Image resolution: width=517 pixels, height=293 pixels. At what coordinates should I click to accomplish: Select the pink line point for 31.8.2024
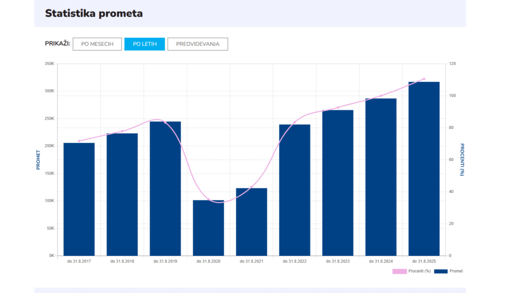(381, 95)
